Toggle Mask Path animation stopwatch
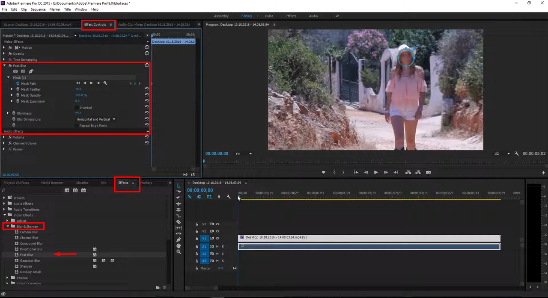Image resolution: width=548 pixels, height=298 pixels. click(x=18, y=83)
